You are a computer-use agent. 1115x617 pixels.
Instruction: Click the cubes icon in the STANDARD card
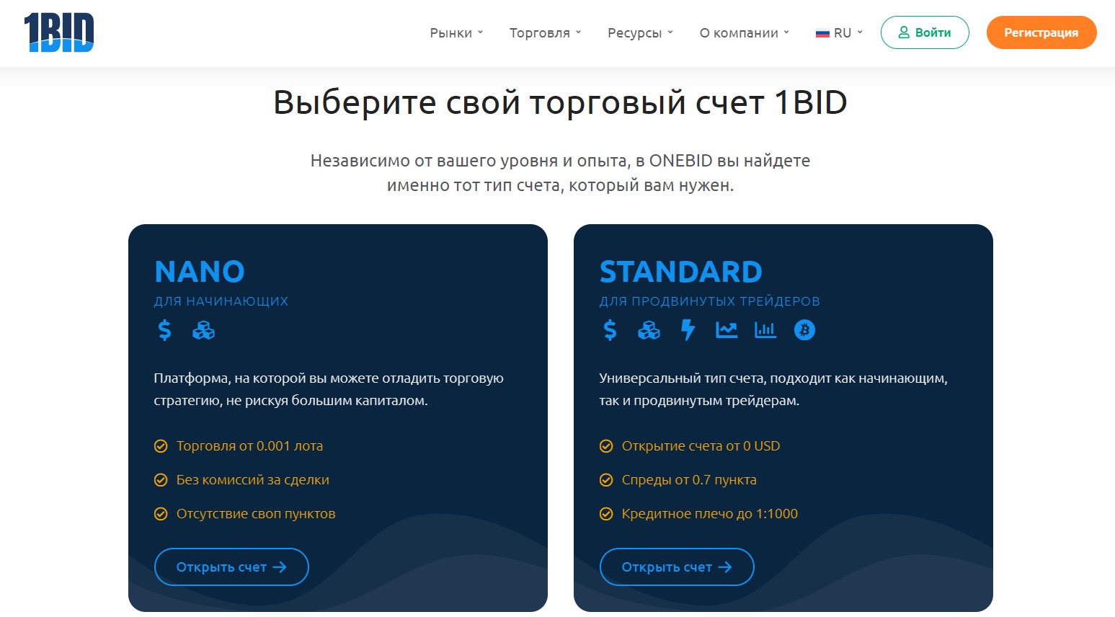coord(649,330)
